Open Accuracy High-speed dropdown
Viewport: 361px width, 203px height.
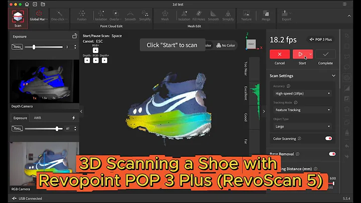coord(302,93)
